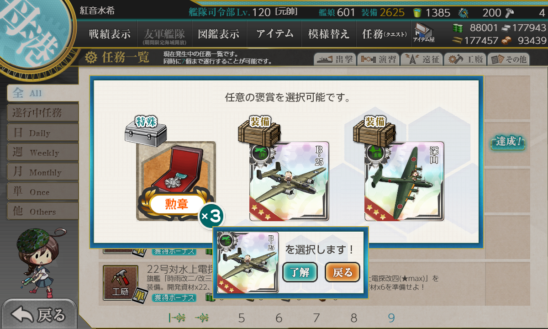Confirm selection with 了解 button
548x329 pixels.
(x=300, y=272)
